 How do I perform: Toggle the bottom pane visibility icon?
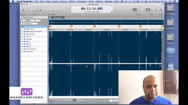152,10
